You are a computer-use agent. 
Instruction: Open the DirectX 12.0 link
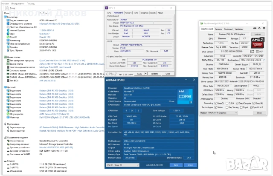click(x=45, y=37)
